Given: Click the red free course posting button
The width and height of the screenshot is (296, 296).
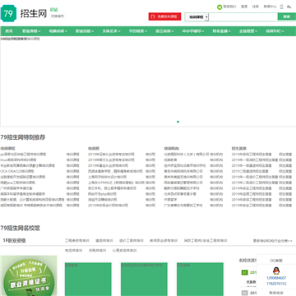Looking at the screenshot, I should pyautogui.click(x=164, y=16).
